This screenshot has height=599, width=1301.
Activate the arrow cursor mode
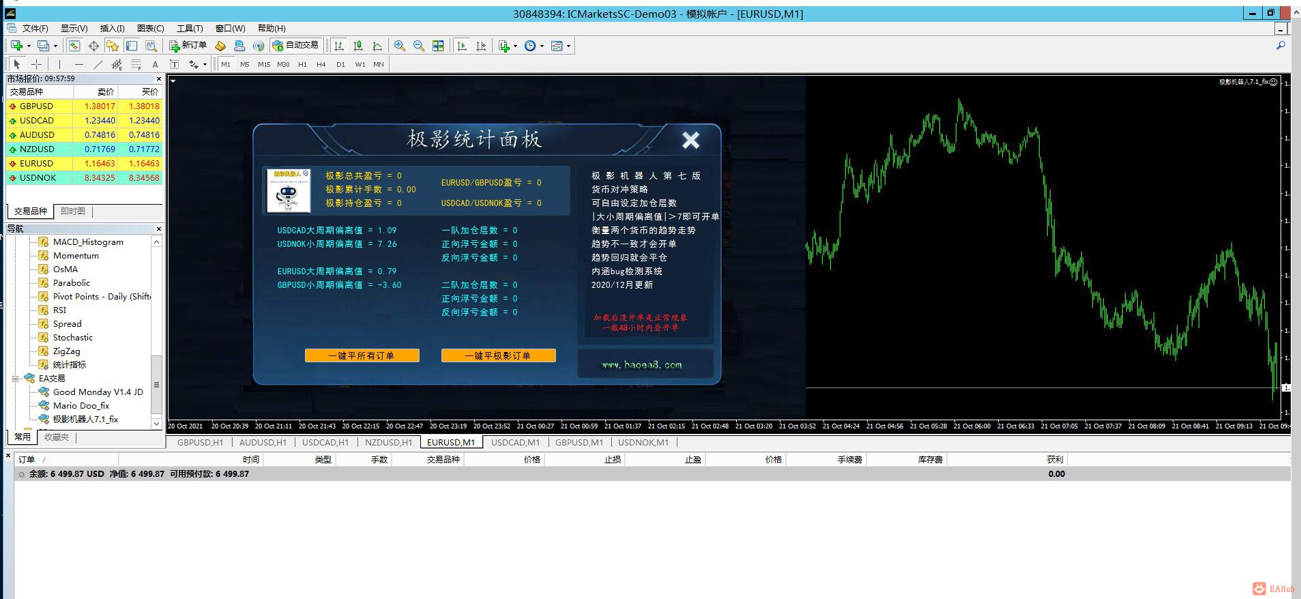coord(17,64)
